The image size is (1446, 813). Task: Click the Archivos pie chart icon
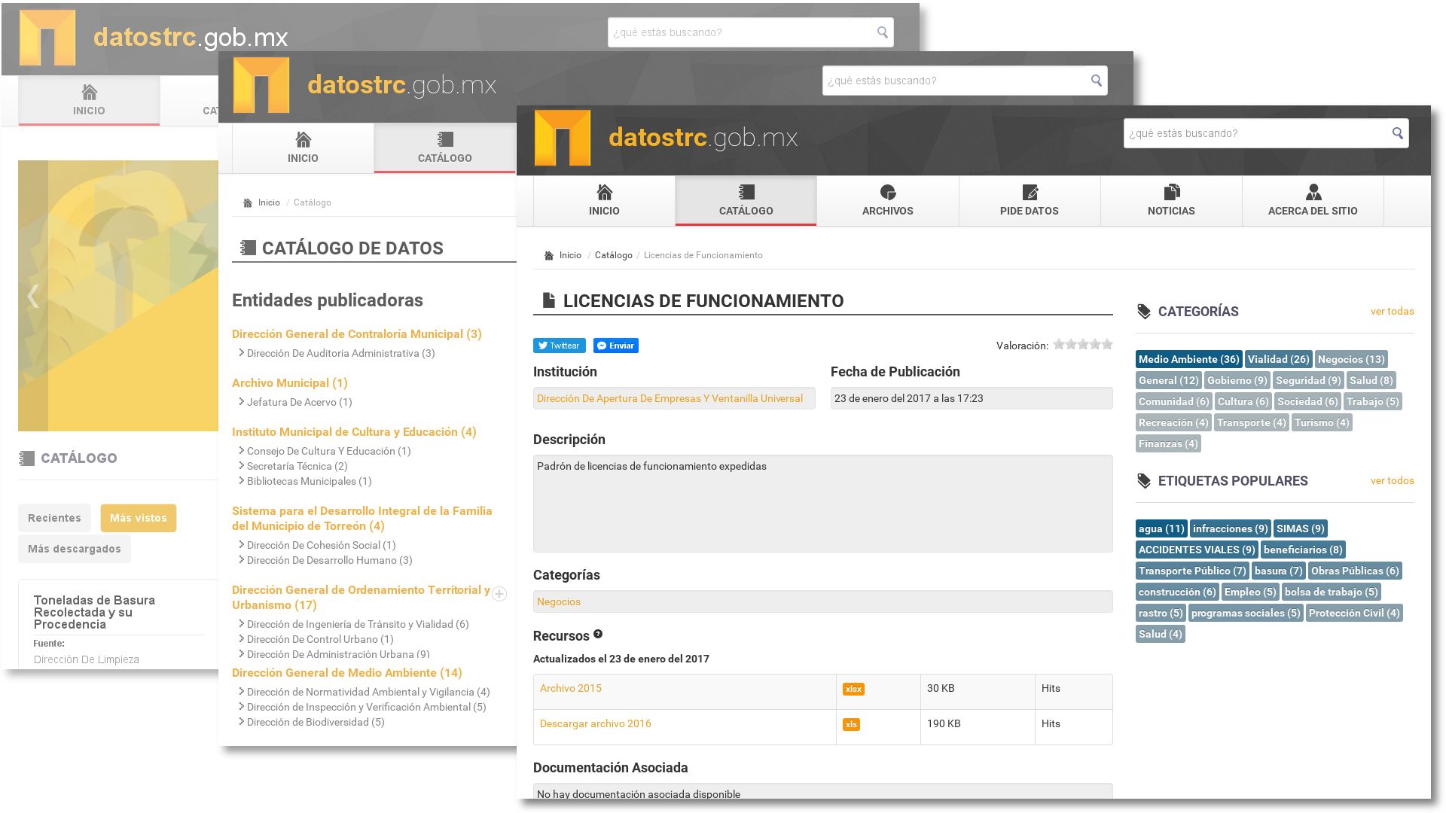point(887,192)
